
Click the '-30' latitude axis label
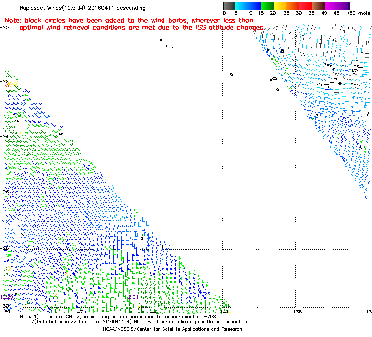click(5, 306)
